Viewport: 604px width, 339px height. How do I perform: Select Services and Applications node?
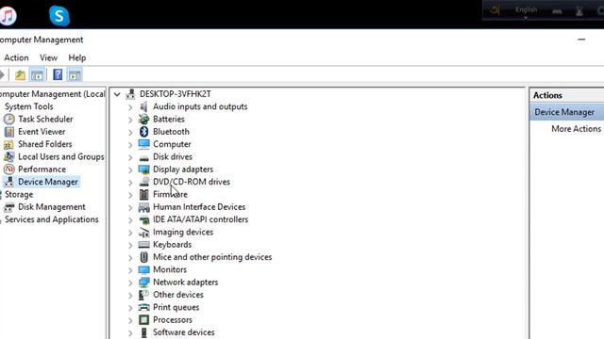(x=52, y=219)
